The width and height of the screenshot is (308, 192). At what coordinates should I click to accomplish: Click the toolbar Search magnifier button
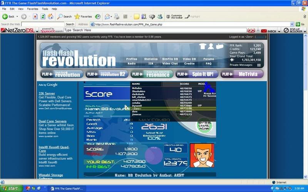coord(65,17)
